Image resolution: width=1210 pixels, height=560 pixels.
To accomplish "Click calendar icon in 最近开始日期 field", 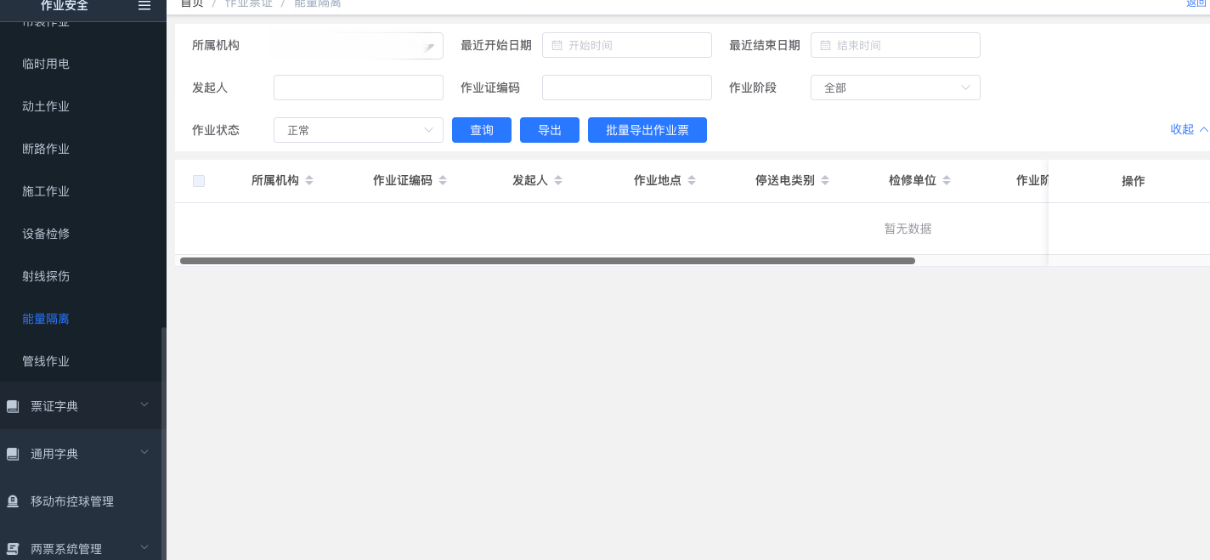I will pyautogui.click(x=557, y=45).
